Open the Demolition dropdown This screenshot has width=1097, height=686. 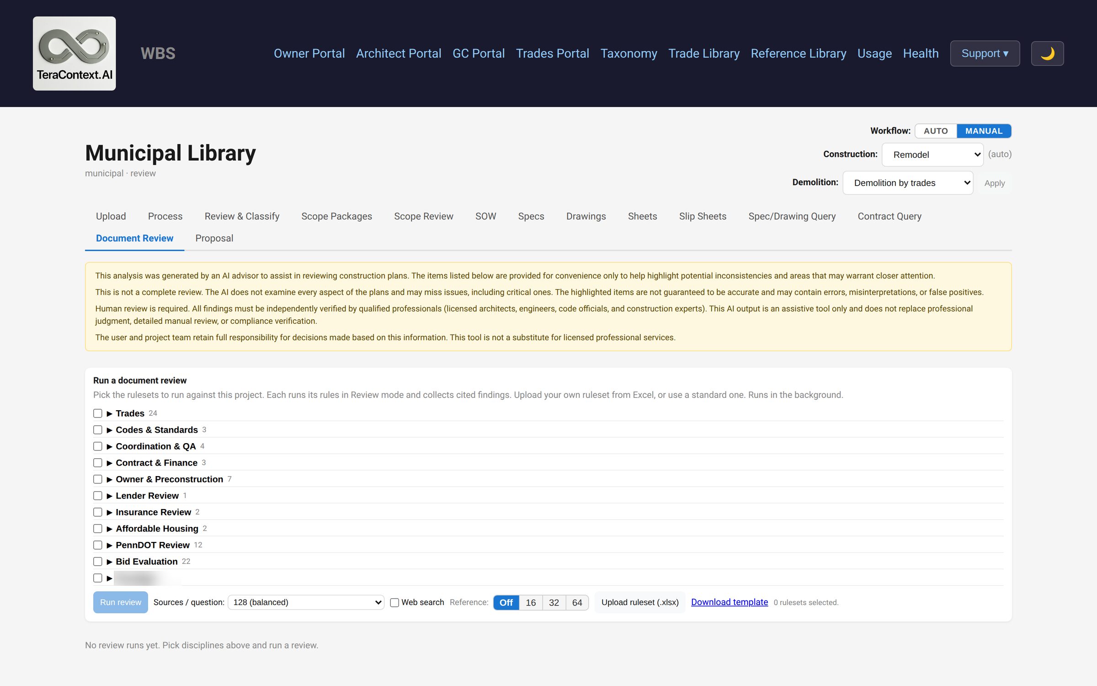pyautogui.click(x=908, y=183)
